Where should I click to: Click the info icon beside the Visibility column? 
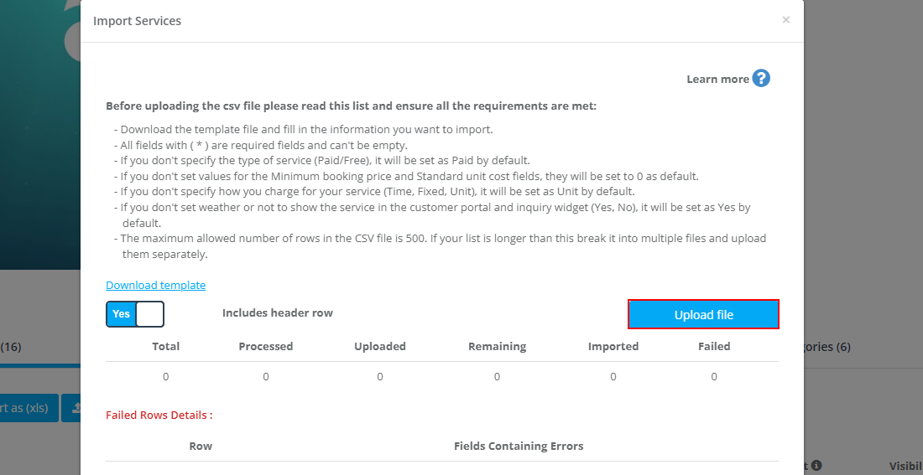(x=816, y=466)
